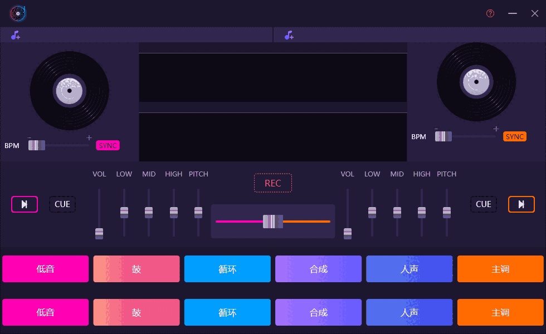This screenshot has width=546, height=334.
Task: Click the crossfader control
Action: 272,221
